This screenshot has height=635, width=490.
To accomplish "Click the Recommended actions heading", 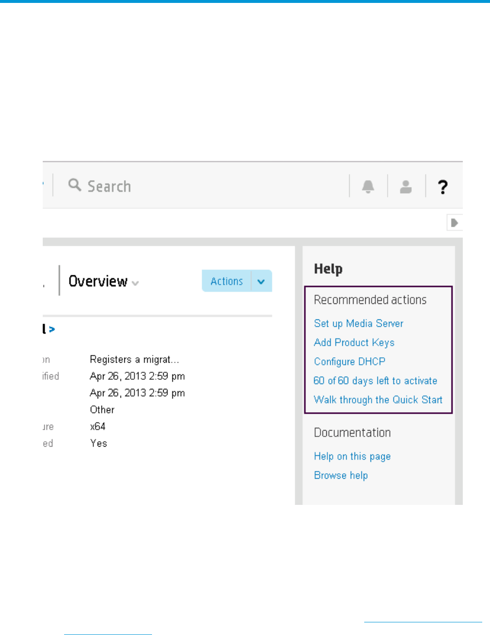I will [x=370, y=300].
